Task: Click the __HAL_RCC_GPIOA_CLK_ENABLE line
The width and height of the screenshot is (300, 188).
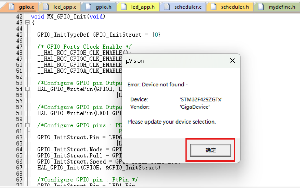Action: 80,71
